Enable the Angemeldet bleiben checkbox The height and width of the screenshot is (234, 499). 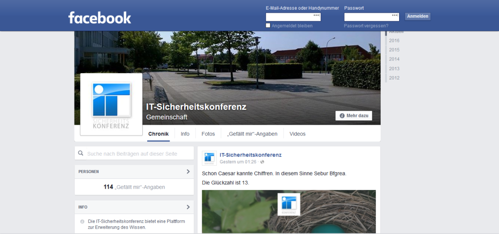click(x=268, y=25)
